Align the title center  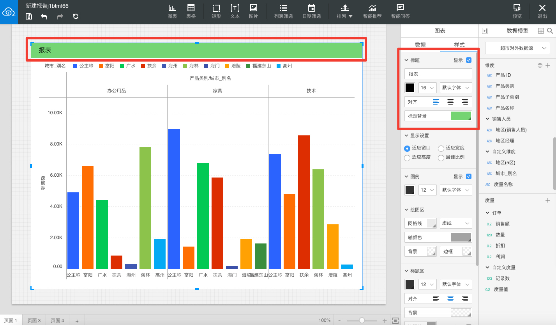pyautogui.click(x=450, y=102)
